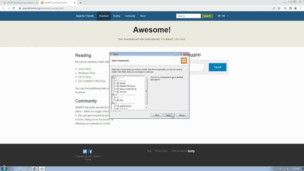Toggle the FileZilla FTP Server checkbox
304x171 pixels.
click(118, 86)
